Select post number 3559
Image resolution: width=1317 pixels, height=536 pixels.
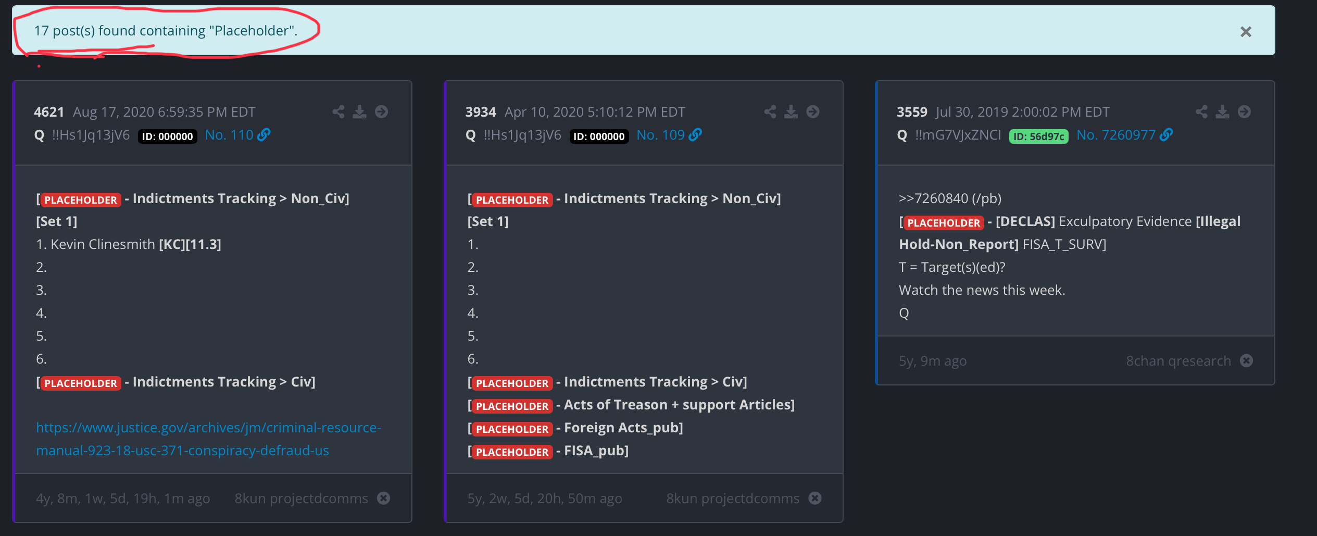point(912,112)
